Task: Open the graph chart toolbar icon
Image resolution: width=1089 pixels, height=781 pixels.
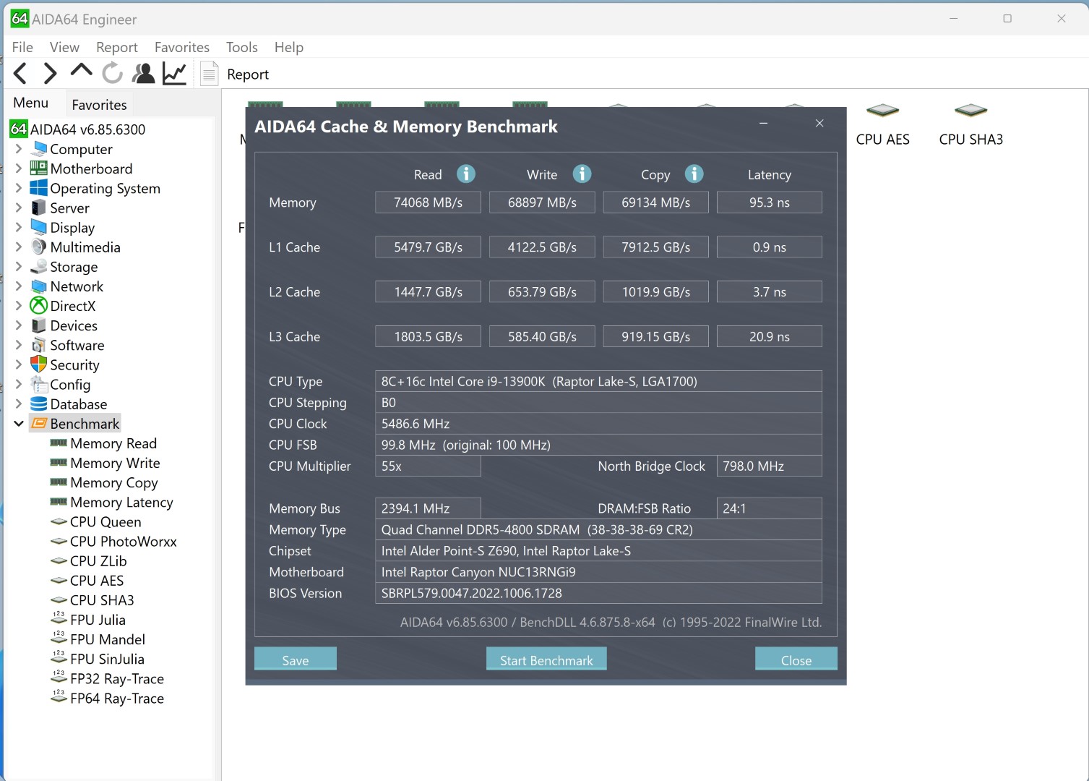Action: [x=174, y=73]
